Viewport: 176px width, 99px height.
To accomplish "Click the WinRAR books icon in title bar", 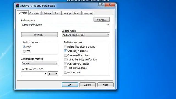I will 17,5.
